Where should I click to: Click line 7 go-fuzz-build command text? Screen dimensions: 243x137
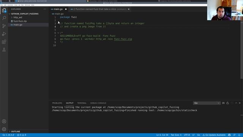tap(88, 36)
